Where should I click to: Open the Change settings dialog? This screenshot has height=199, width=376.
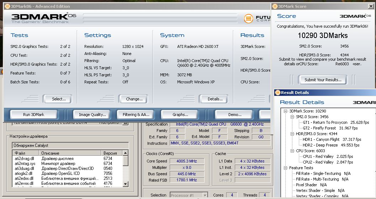[133, 99]
